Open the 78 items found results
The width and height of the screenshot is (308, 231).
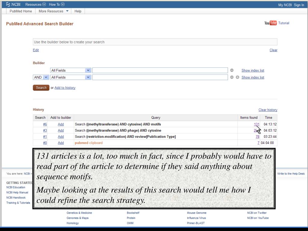coord(257,137)
